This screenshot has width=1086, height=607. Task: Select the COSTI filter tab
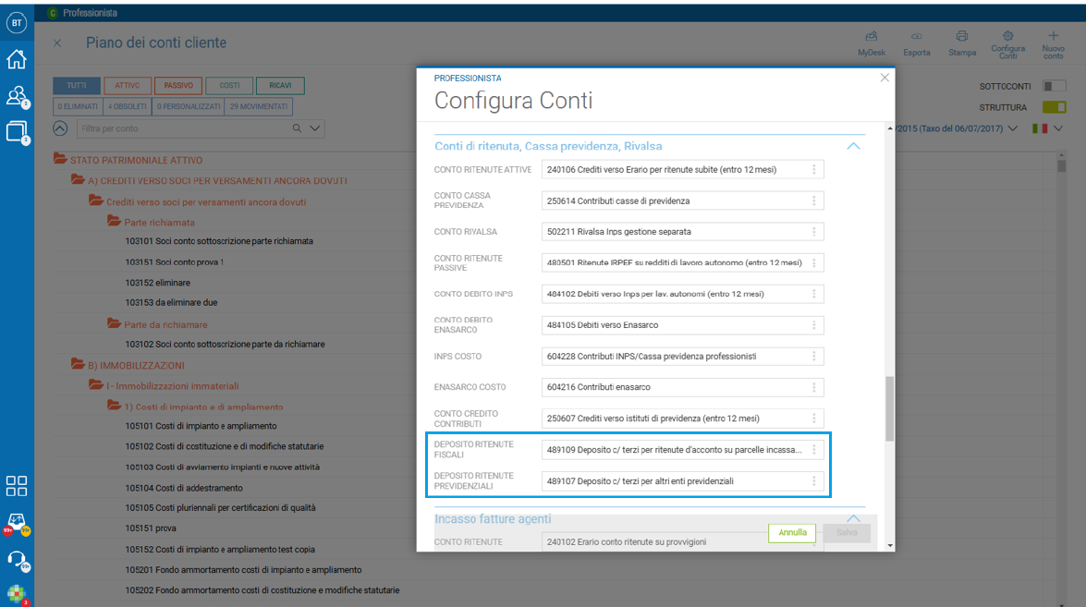click(x=229, y=86)
